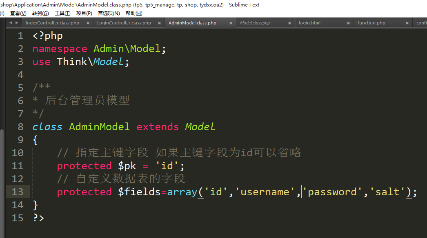Close the Model.class.php tab
427x238 pixels.
pos(289,23)
